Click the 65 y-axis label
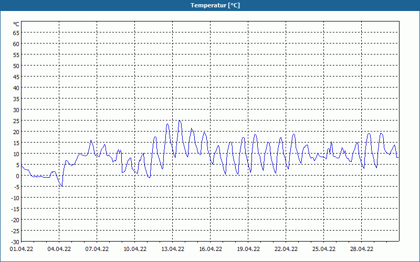 (x=16, y=33)
